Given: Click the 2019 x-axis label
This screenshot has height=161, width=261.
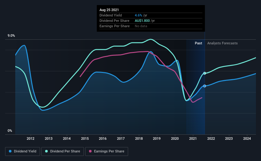Looking at the screenshot, I should pyautogui.click(x=157, y=138).
